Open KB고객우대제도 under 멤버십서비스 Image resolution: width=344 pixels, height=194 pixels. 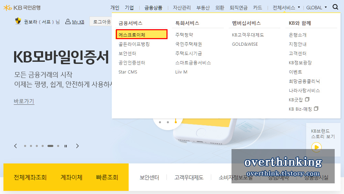click(x=248, y=35)
